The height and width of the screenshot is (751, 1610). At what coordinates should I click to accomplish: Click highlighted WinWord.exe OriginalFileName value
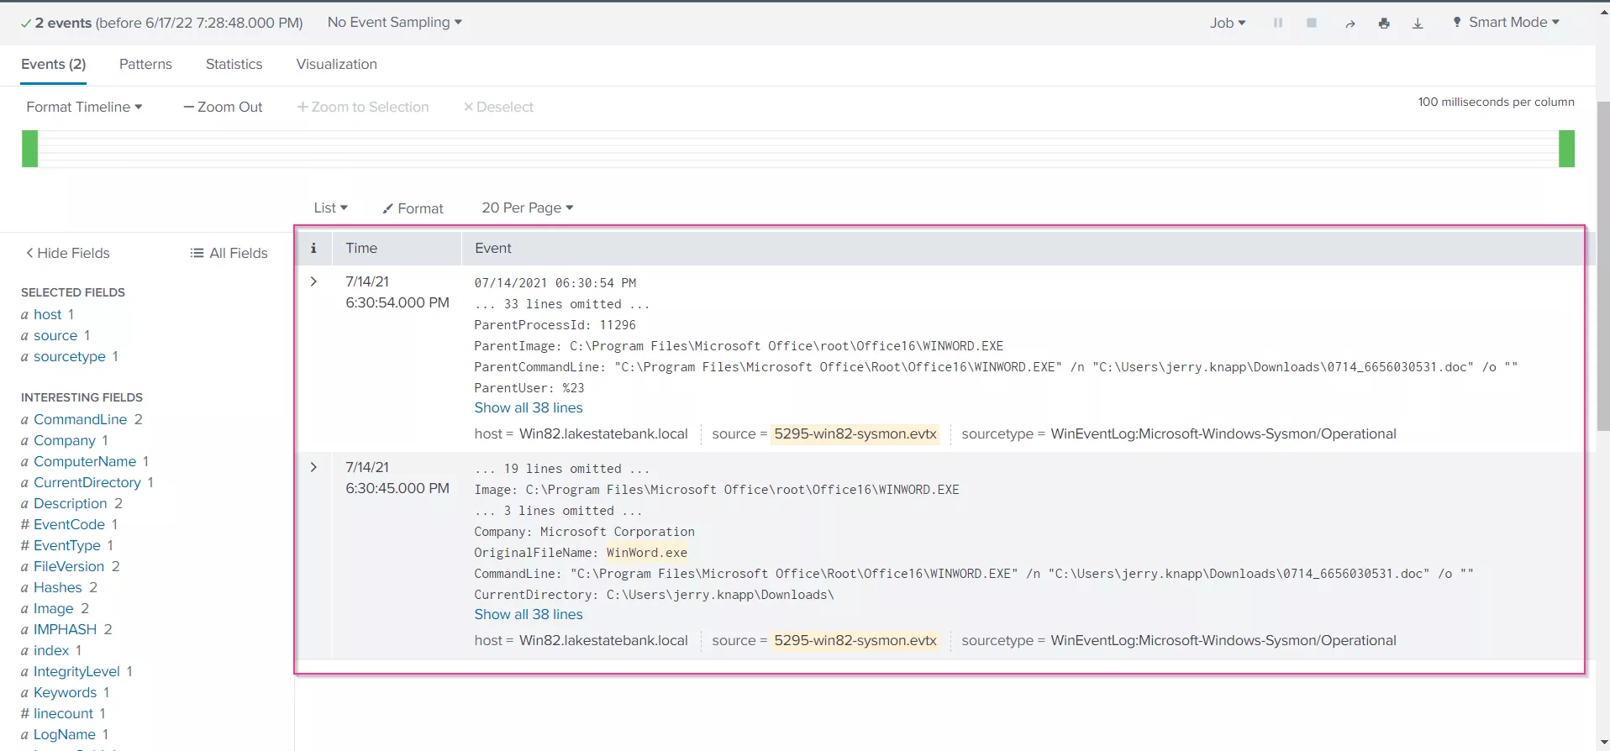point(647,553)
